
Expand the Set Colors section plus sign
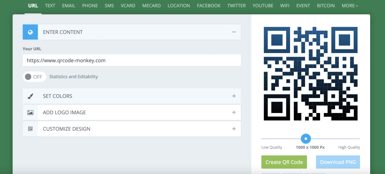234,96
